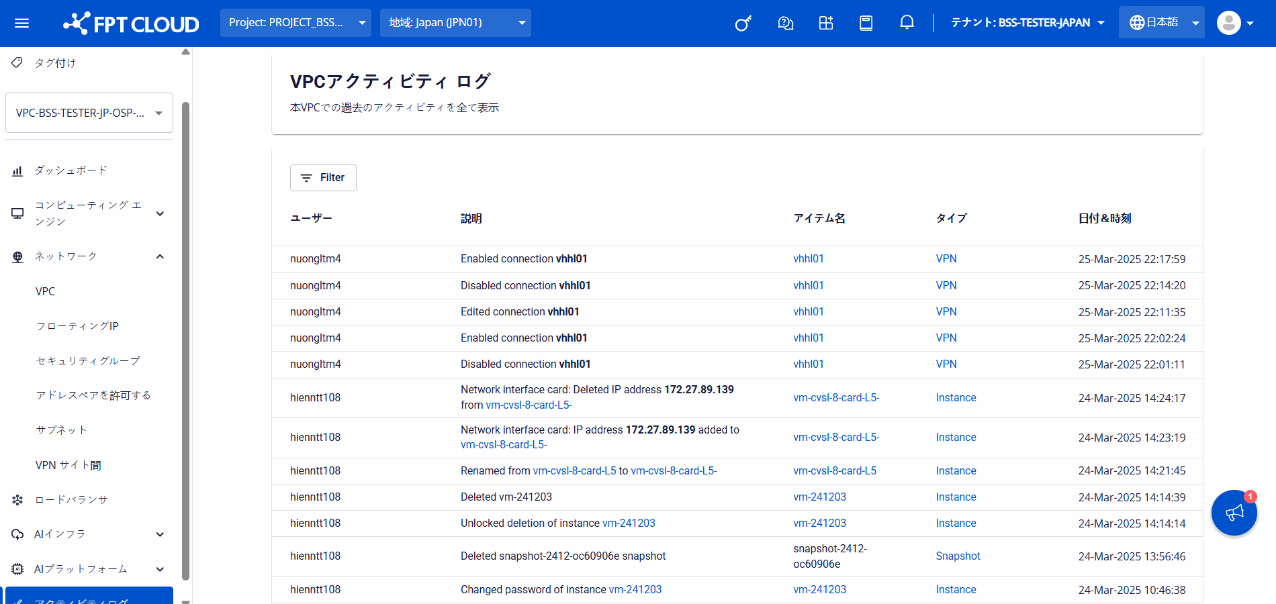
Task: Select timestamp 25-Mar-2025 22:11:35
Action: pos(1132,312)
